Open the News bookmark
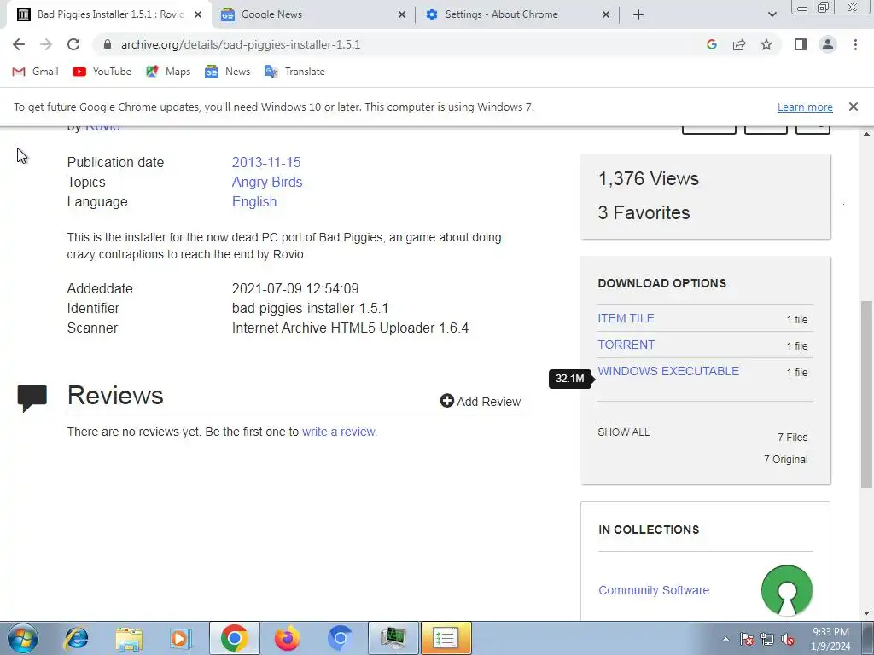 (x=227, y=72)
